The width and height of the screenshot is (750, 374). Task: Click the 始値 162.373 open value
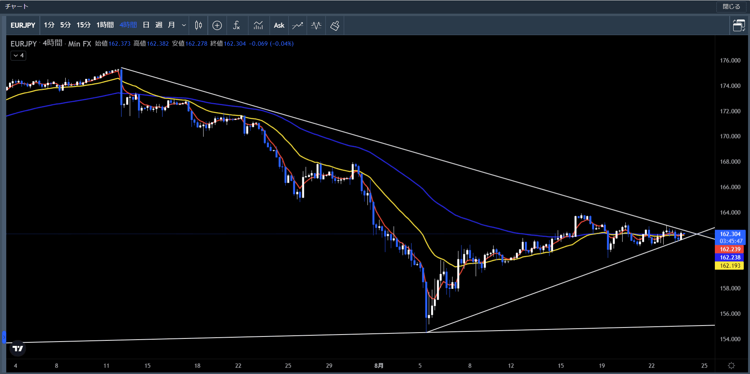[113, 43]
